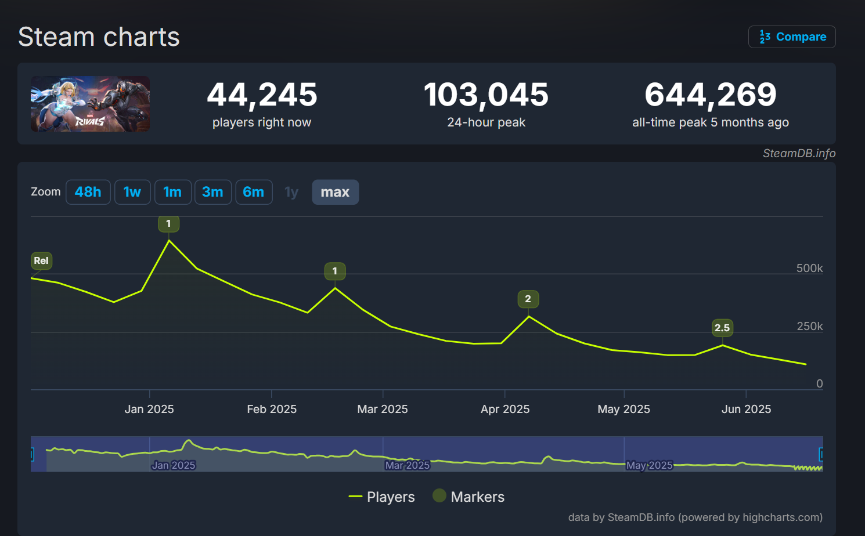Click the highcharts.com data credit

[695, 517]
